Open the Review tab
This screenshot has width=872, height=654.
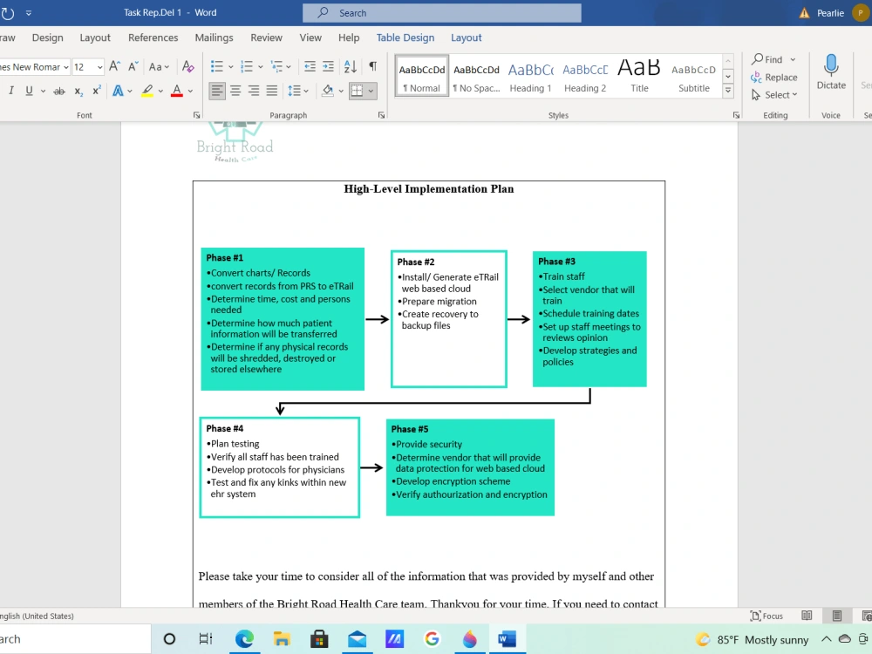(x=266, y=37)
